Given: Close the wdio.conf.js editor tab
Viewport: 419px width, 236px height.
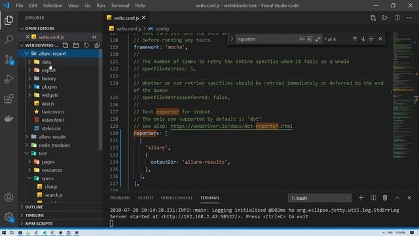Looking at the screenshot, I should click(144, 18).
